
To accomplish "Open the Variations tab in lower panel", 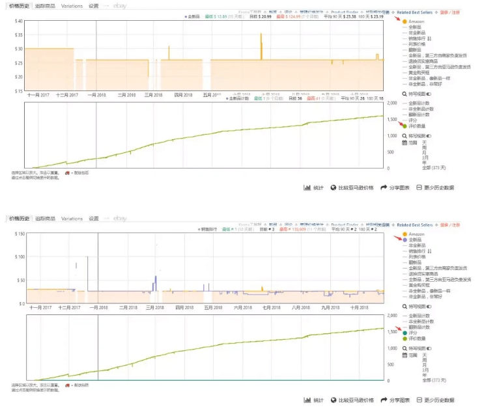I will (x=72, y=219).
